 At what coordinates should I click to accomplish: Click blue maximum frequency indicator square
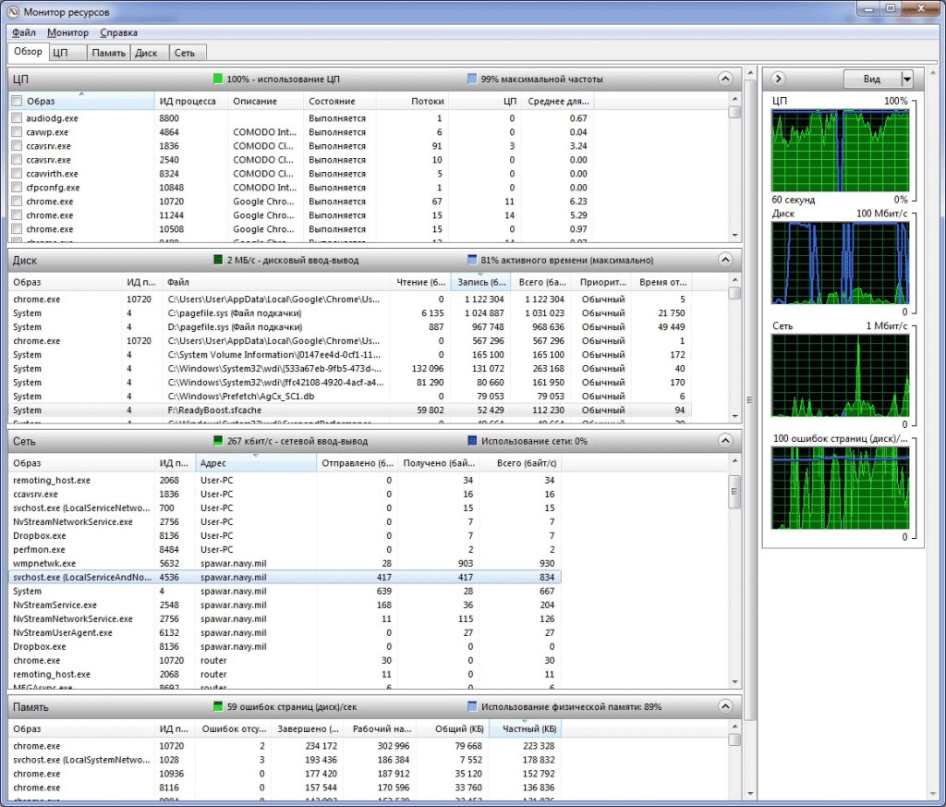click(472, 79)
